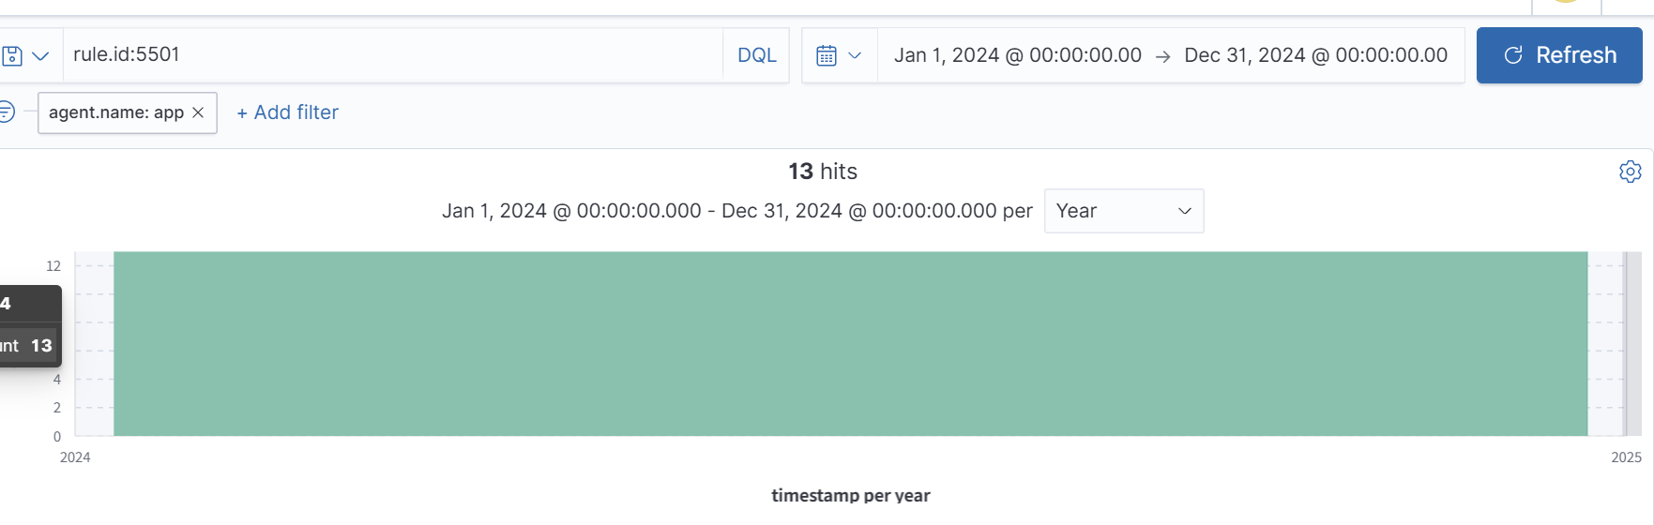This screenshot has width=1654, height=525.
Task: Open the calendar quick date menu
Action: tap(827, 55)
